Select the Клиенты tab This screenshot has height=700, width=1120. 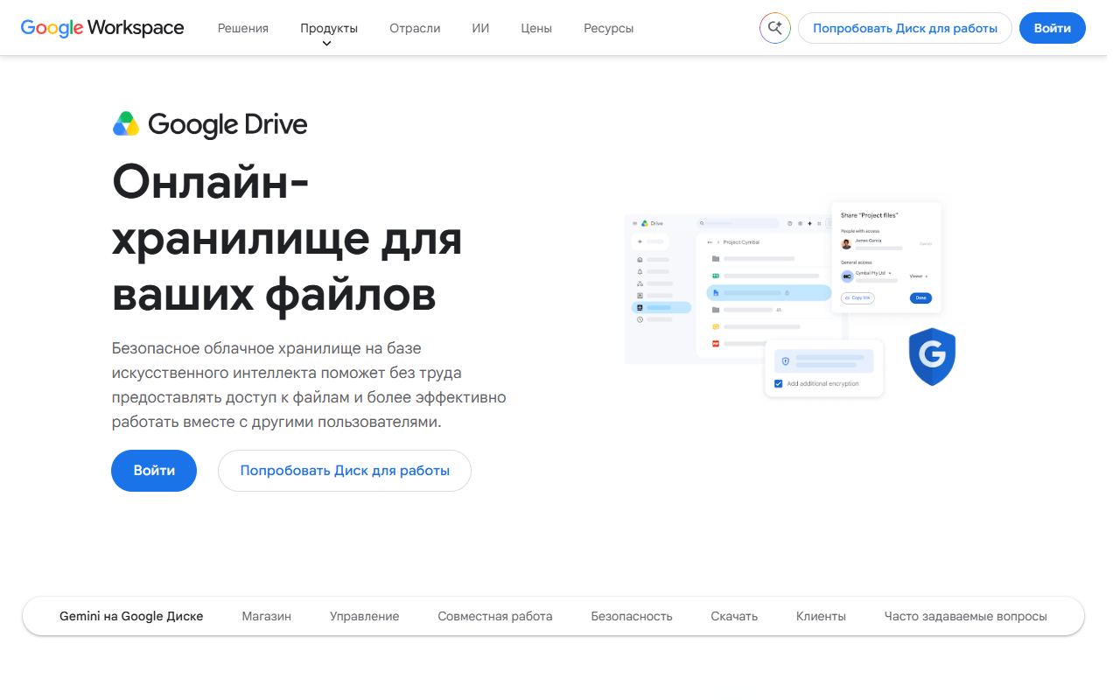[821, 616]
